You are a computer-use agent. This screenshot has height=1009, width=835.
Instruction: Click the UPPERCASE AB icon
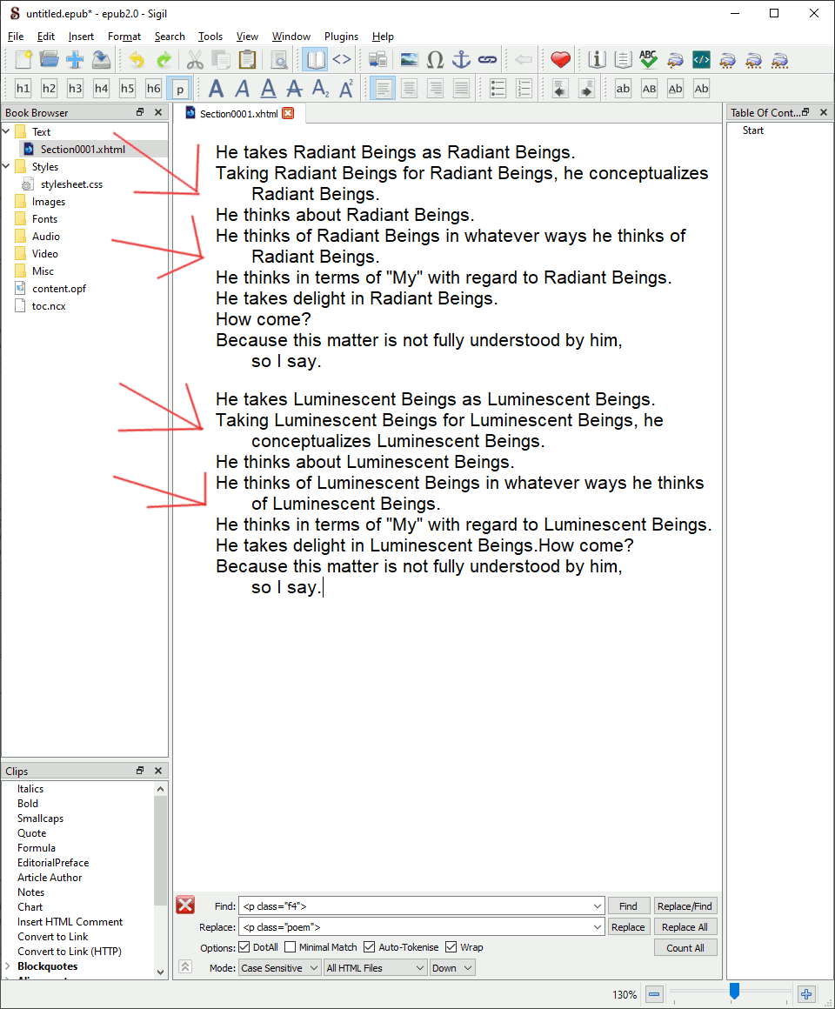tap(649, 88)
